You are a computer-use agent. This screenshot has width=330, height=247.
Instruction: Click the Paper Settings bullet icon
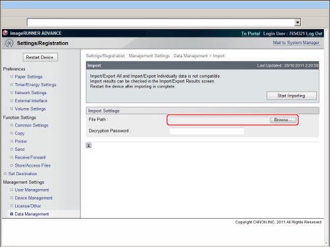click(12, 76)
